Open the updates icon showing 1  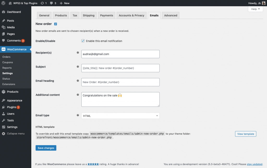tap(42, 3)
